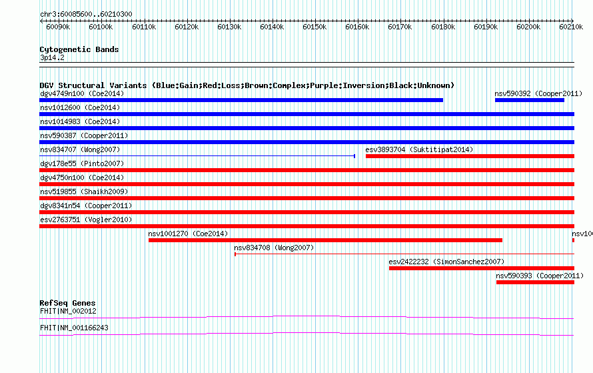Screen dimensions: 593x373
Task: Click the Cytogenetic Bands track title
Action: pyautogui.click(x=79, y=49)
